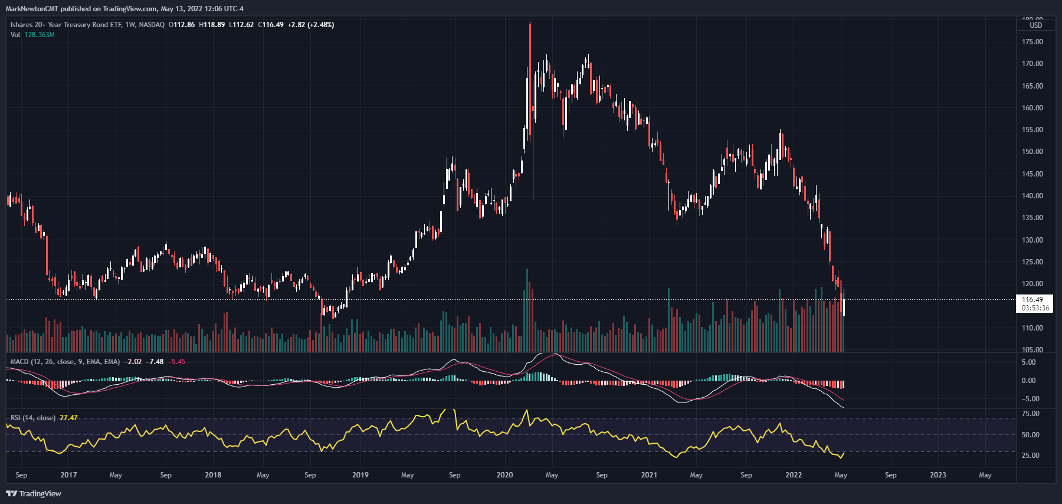Click the yellow RSI value 27.47

click(x=68, y=418)
